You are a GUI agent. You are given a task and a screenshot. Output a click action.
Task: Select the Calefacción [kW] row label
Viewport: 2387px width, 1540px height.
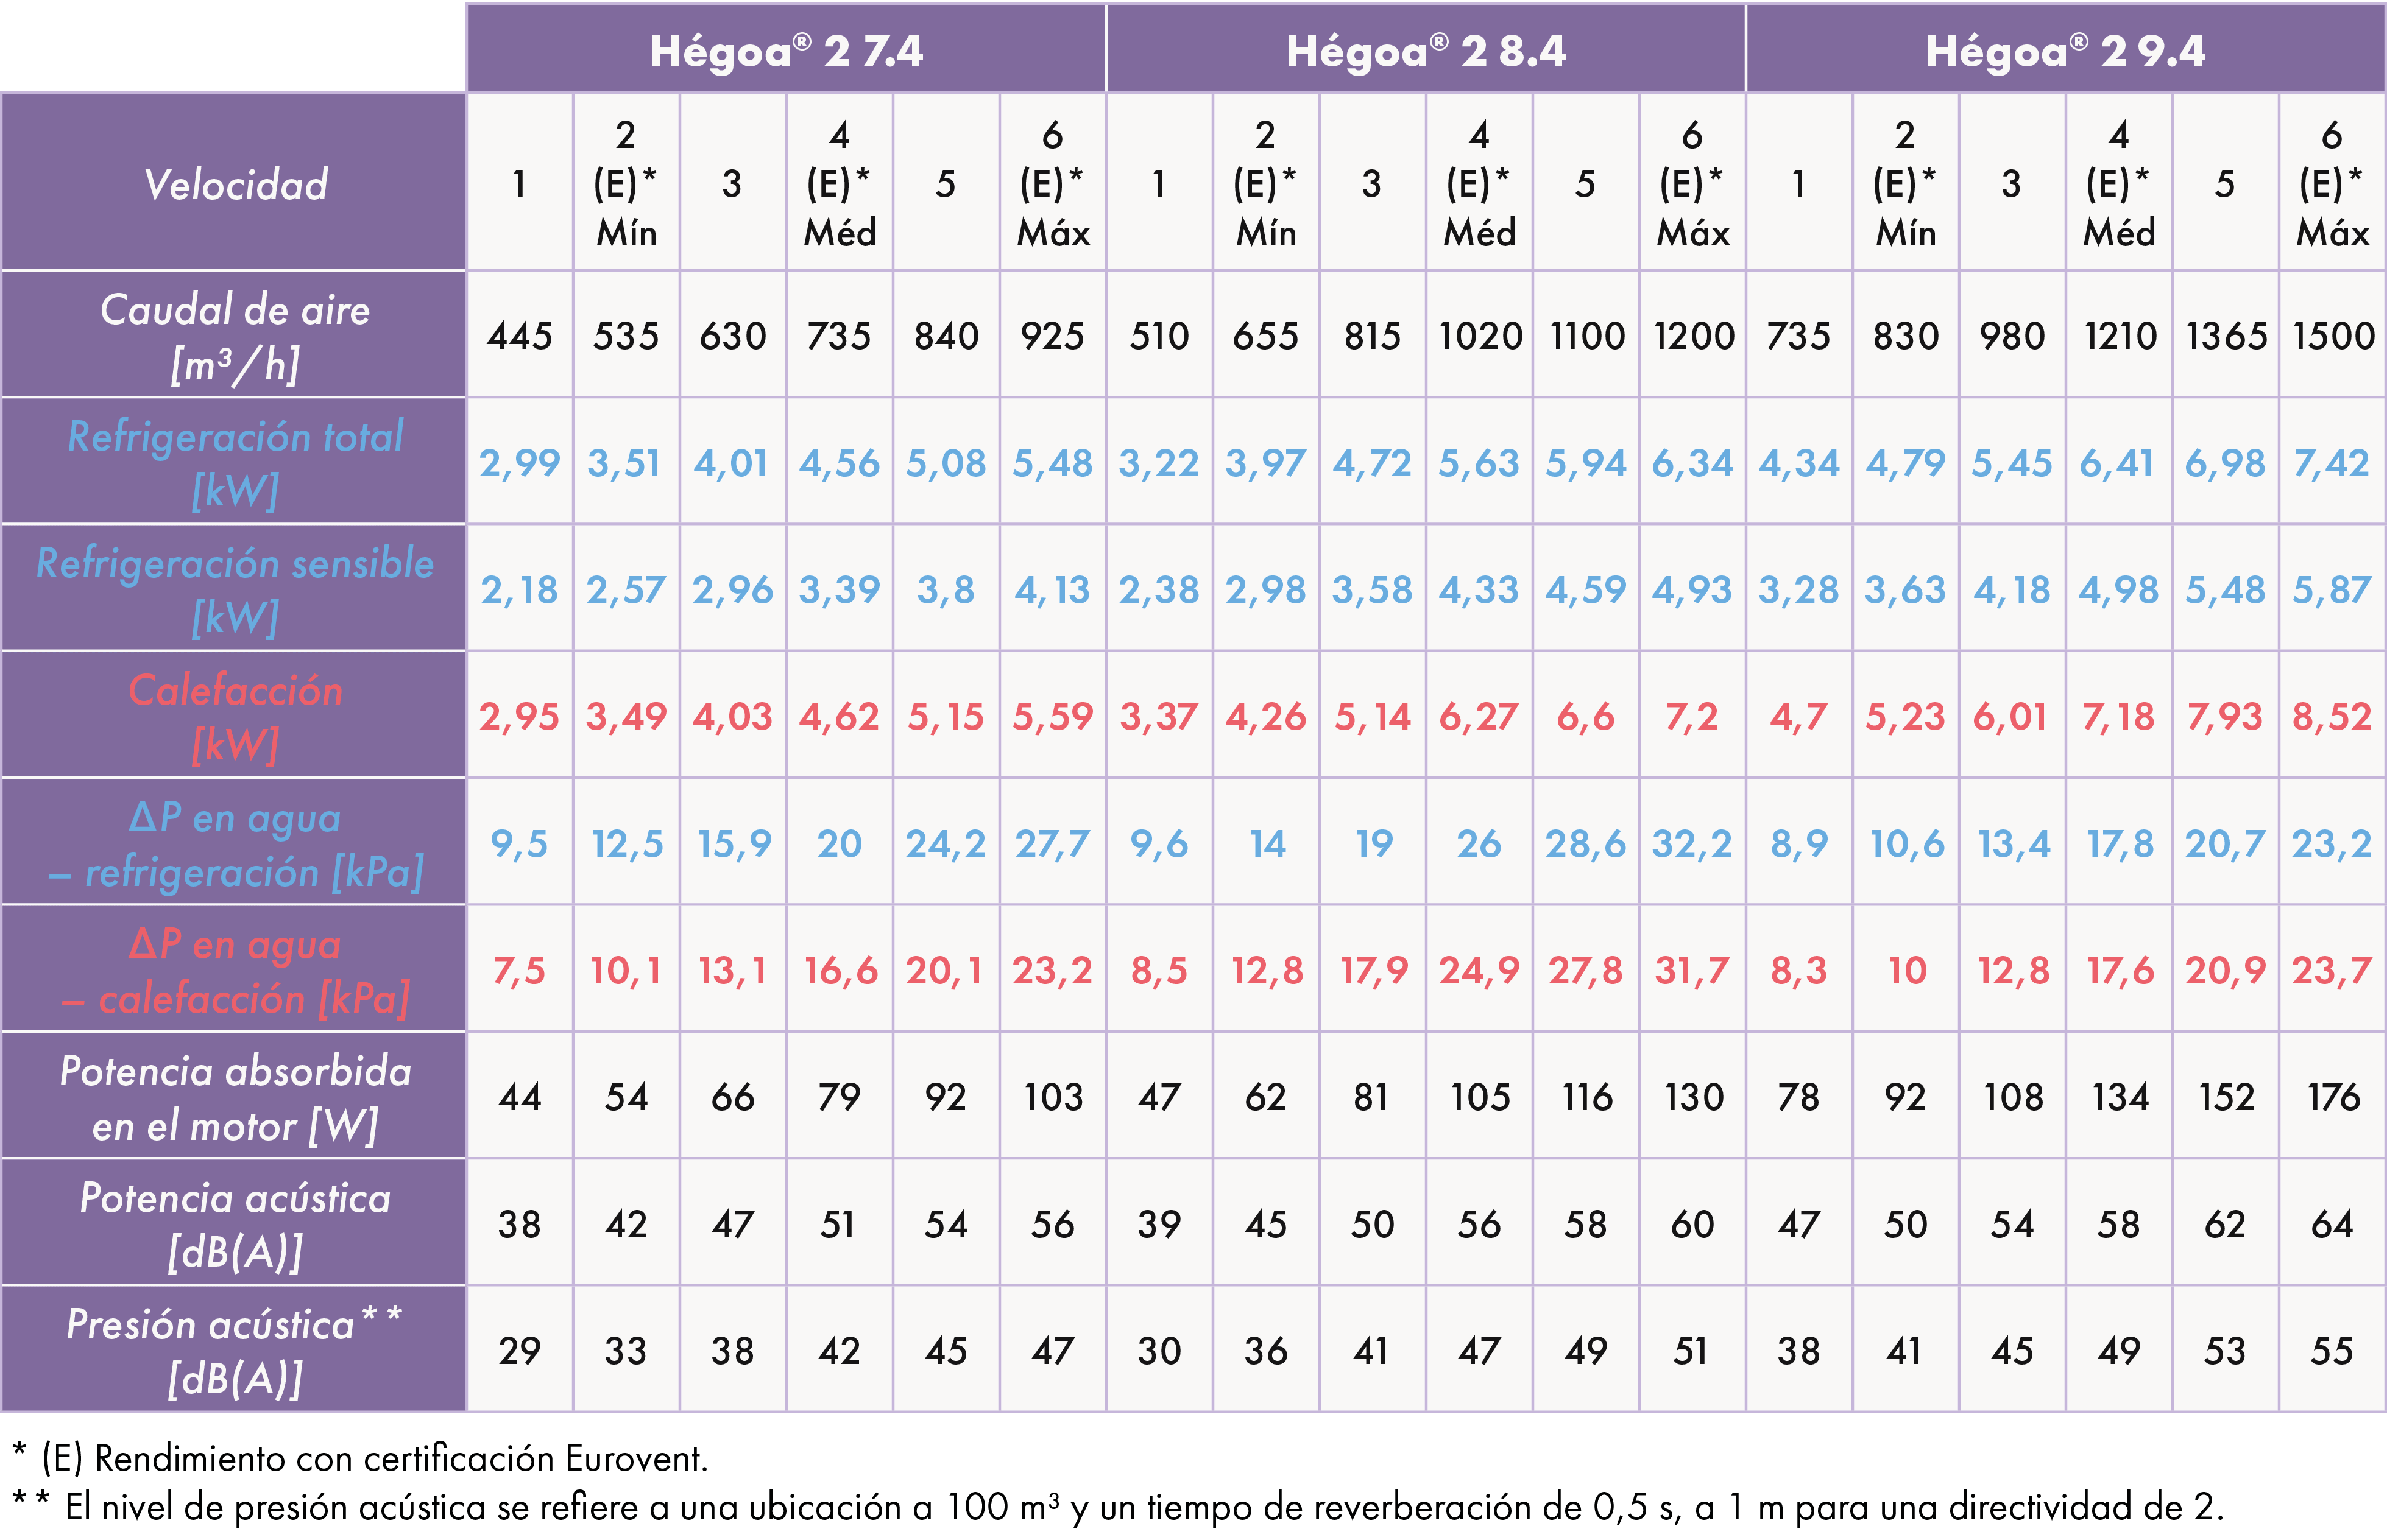pyautogui.click(x=235, y=716)
